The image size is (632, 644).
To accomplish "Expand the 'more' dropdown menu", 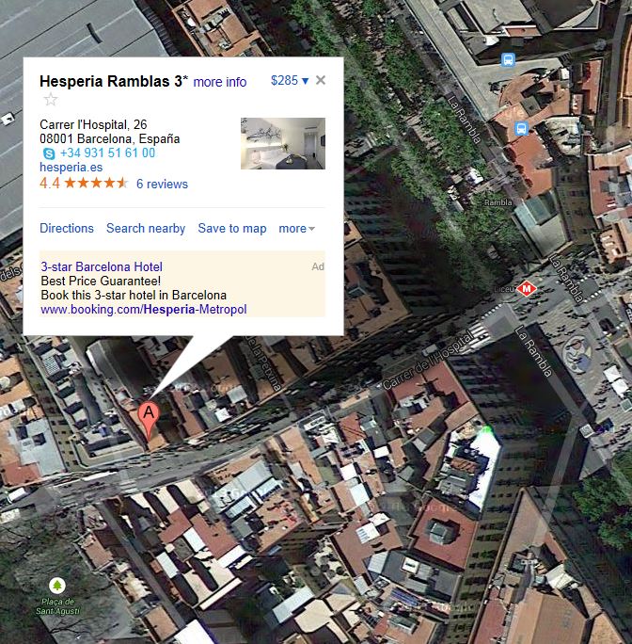I will click(x=296, y=229).
